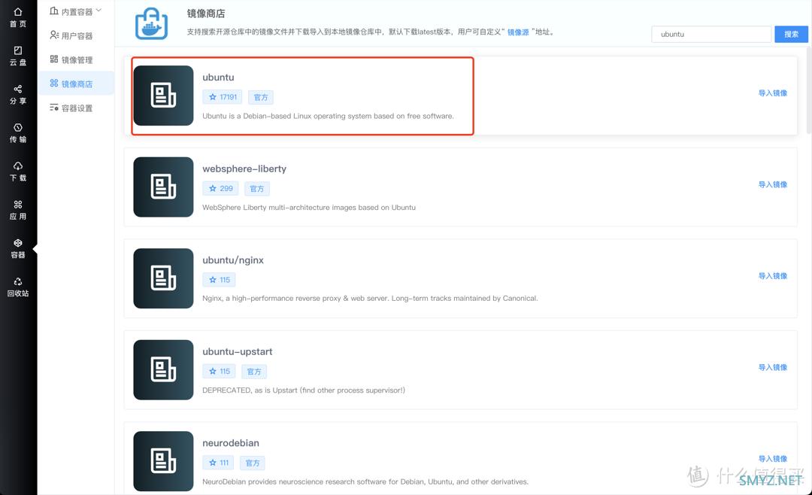Viewport: 812px width, 495px height.
Task: Click 官方 tag on ubuntu entry
Action: coord(260,98)
